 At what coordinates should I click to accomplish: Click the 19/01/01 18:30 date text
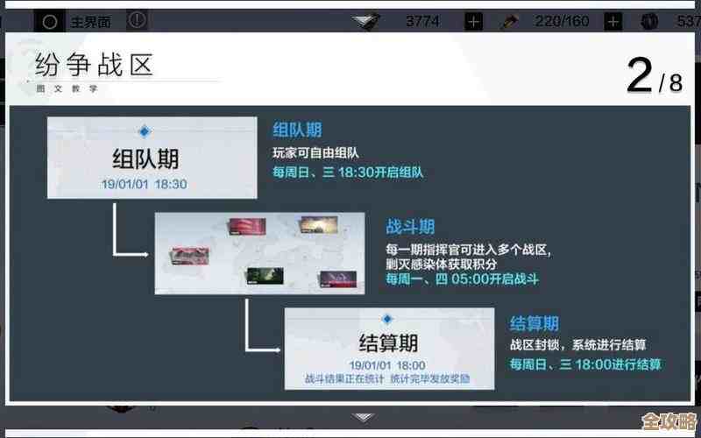coord(145,184)
